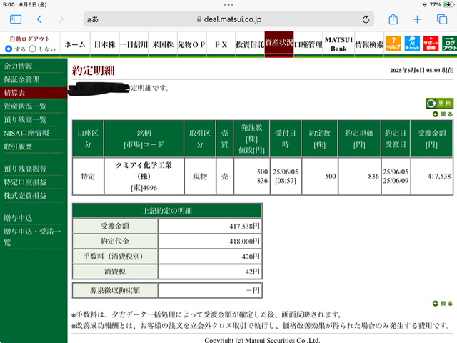The width and height of the screenshot is (457, 343).
Task: Open the 口座管理 tab
Action: 308,44
